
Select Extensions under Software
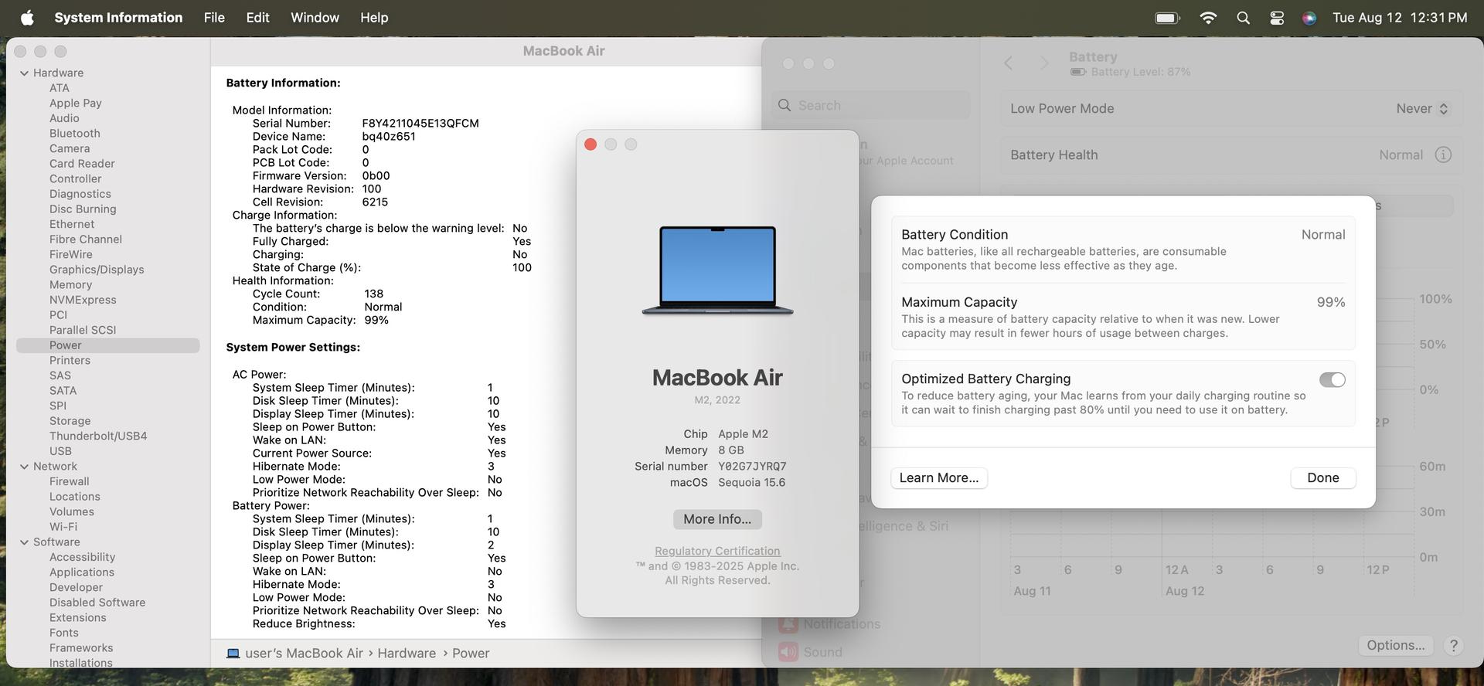tap(78, 618)
